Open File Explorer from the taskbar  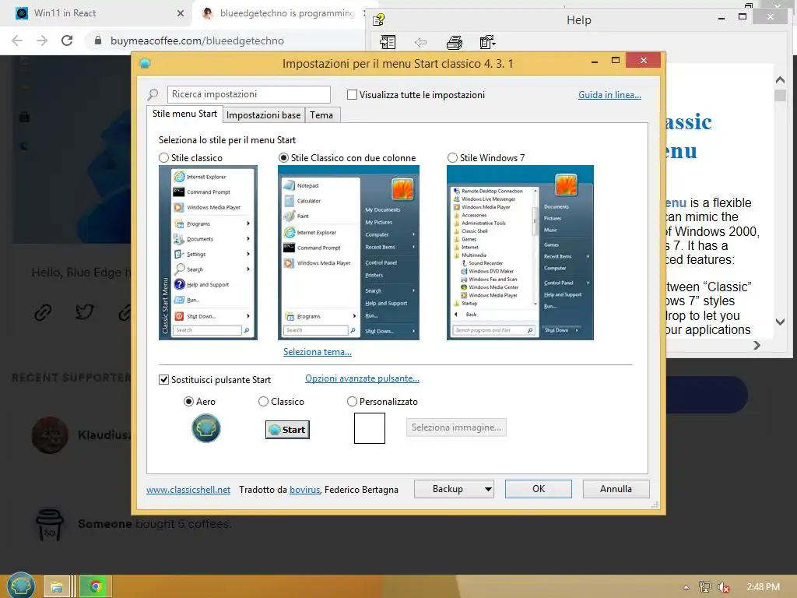(56, 587)
